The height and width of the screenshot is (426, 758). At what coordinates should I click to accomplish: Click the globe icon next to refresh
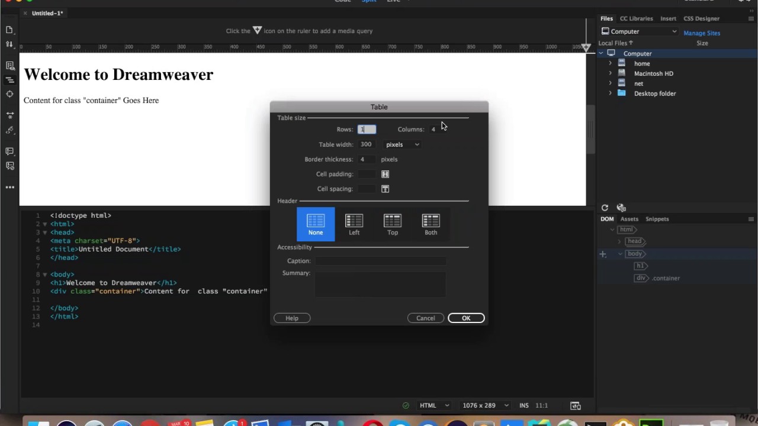[621, 208]
